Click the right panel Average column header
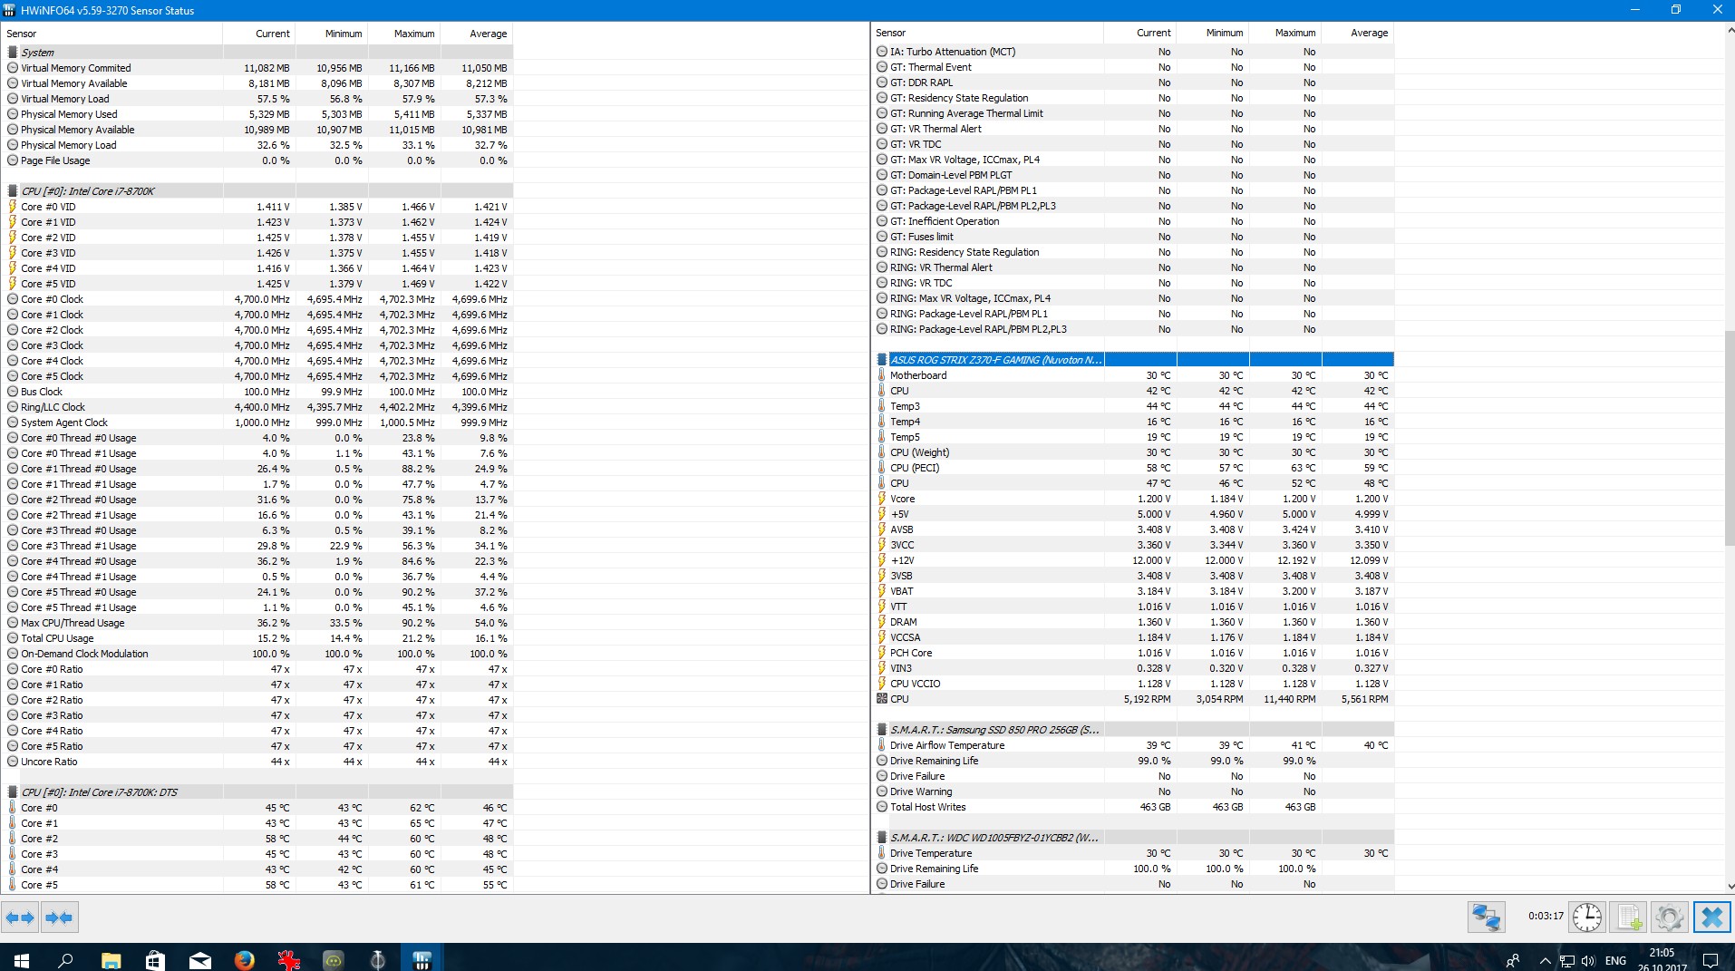 point(1358,33)
